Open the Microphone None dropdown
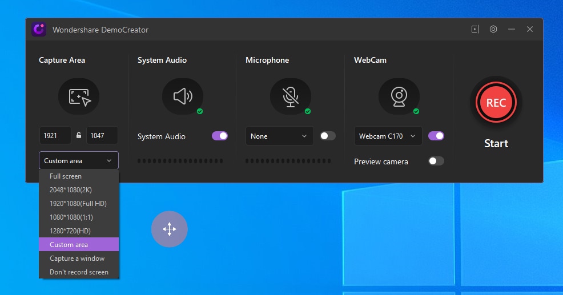The height and width of the screenshot is (295, 563). [x=279, y=136]
